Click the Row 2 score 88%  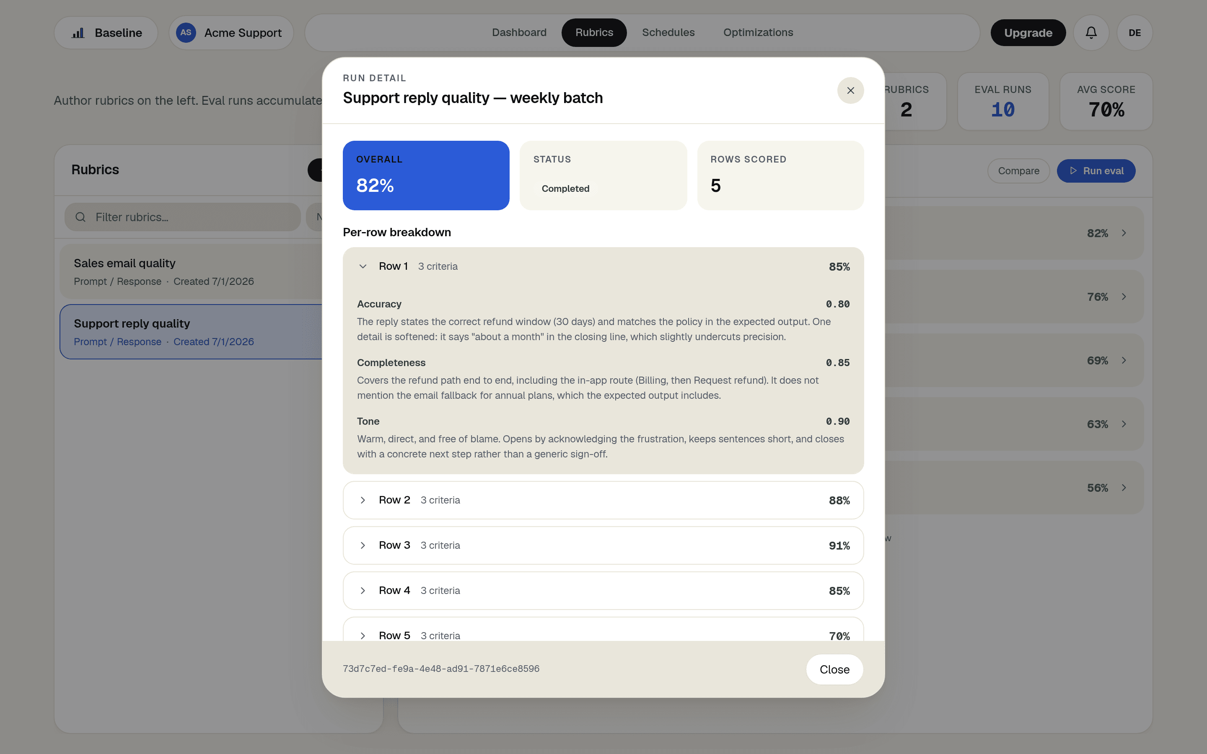click(x=839, y=501)
